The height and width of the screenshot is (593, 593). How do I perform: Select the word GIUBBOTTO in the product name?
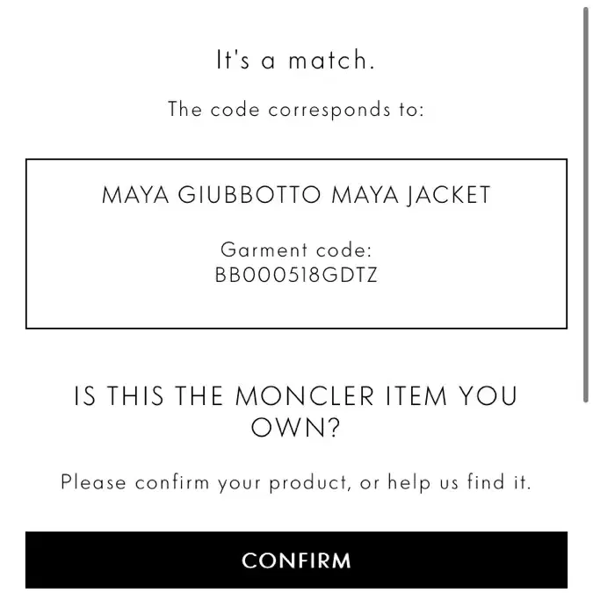pyautogui.click(x=249, y=195)
